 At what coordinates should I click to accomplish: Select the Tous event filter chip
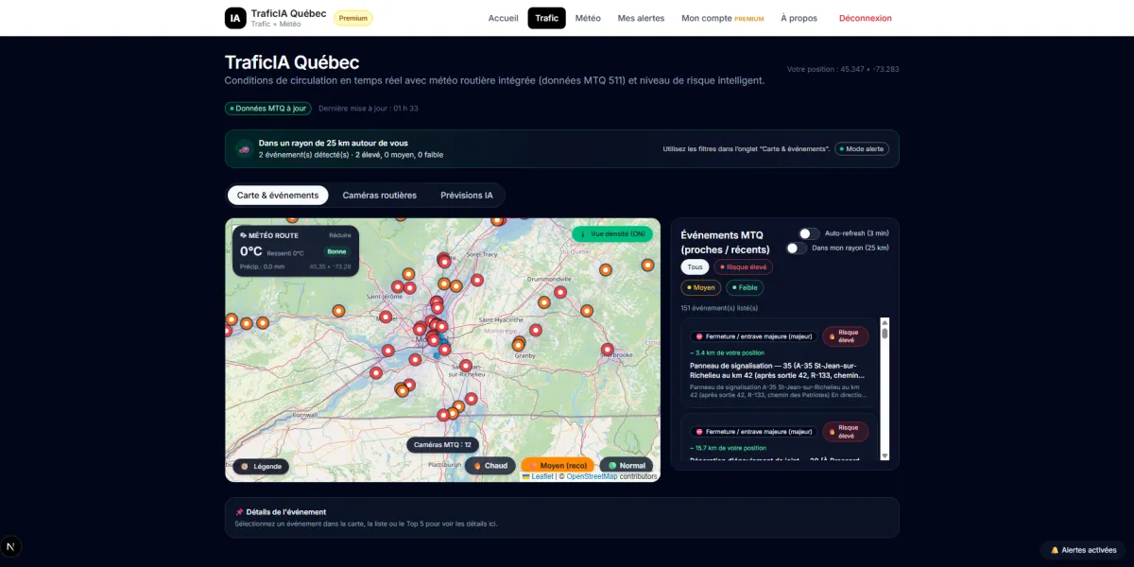(x=695, y=267)
